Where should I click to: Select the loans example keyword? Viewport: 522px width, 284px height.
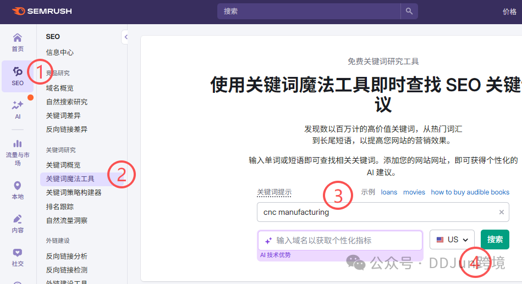(389, 192)
